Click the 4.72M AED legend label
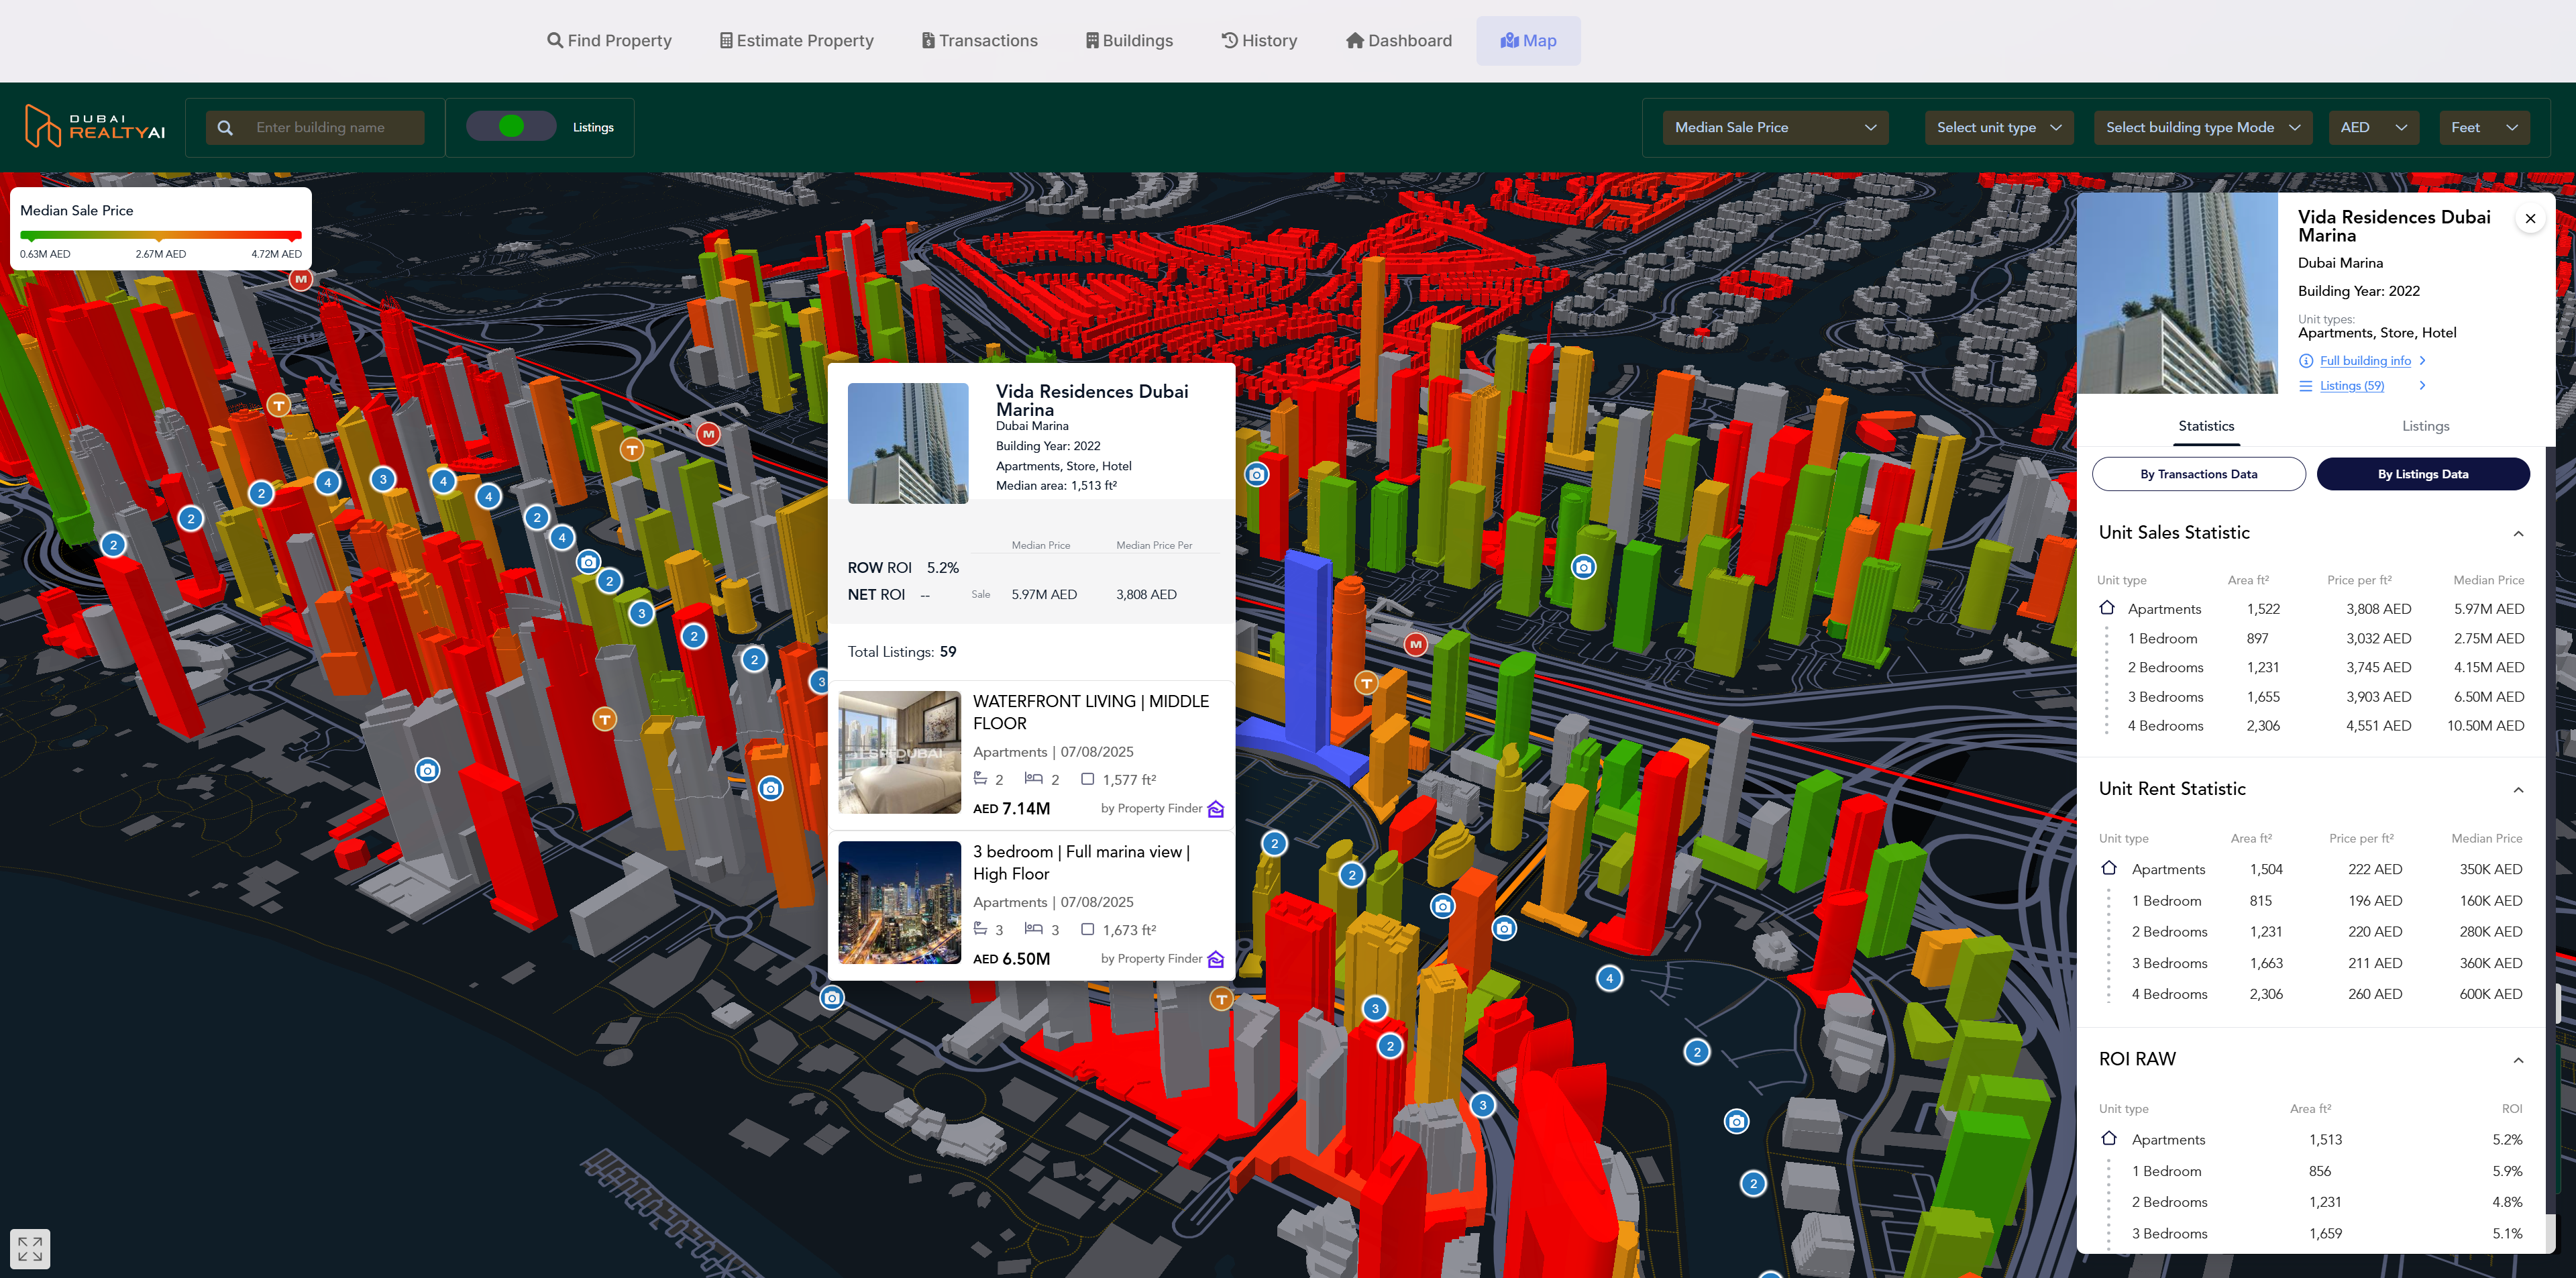Image resolution: width=2576 pixels, height=1278 pixels. tap(276, 254)
